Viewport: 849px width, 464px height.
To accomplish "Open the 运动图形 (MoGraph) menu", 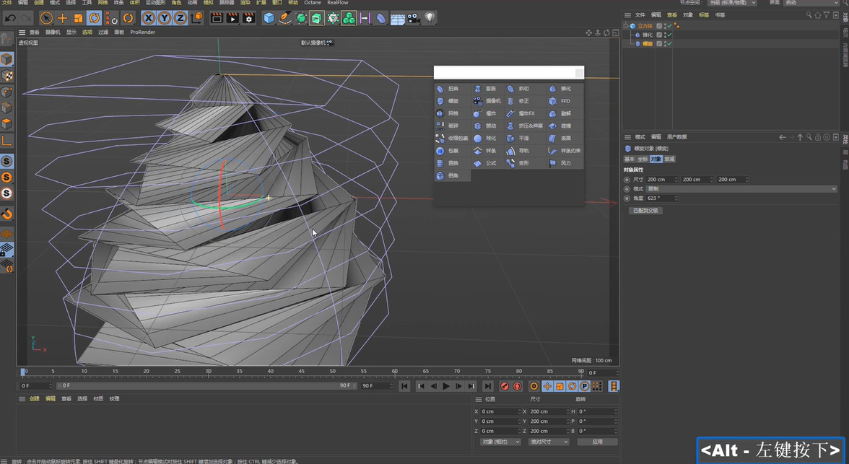I will click(154, 3).
